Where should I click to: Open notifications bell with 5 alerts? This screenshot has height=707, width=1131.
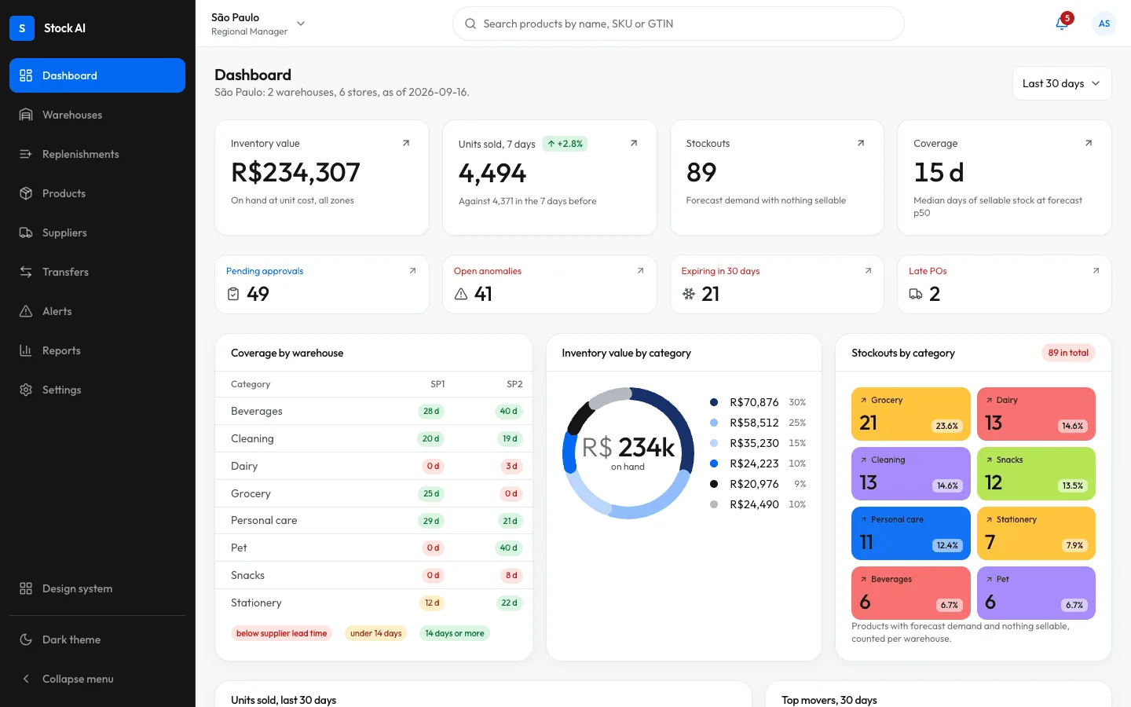1062,24
